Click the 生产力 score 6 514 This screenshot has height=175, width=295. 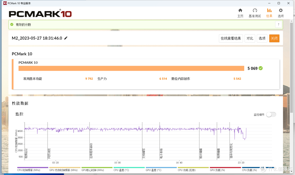[163, 79]
